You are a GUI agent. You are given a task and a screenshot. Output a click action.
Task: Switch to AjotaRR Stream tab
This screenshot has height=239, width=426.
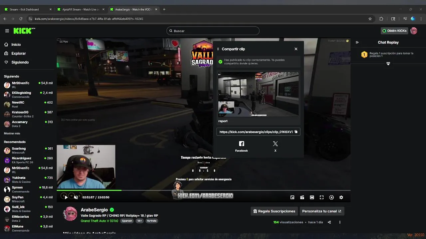81,9
